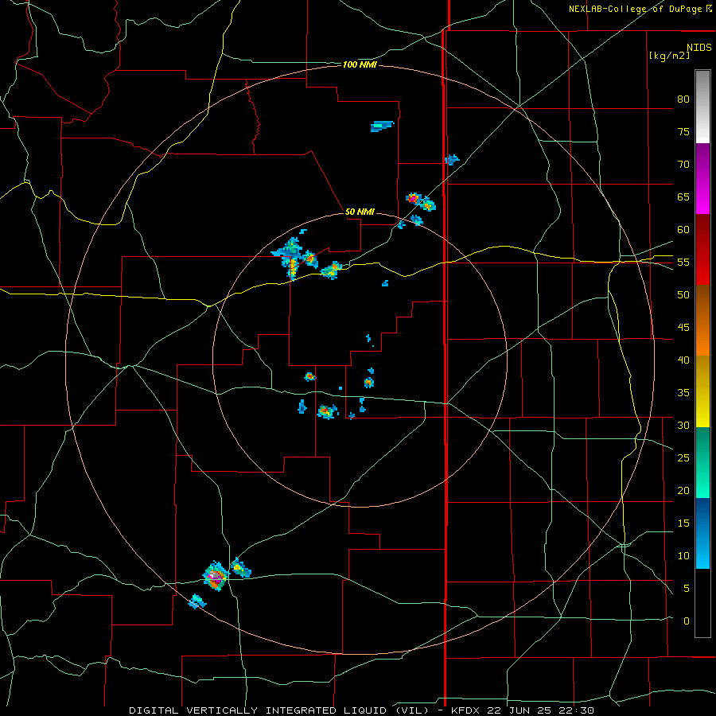This screenshot has height=716, width=716.
Task: Click the 50 NMI range ring label
Action: [360, 212]
